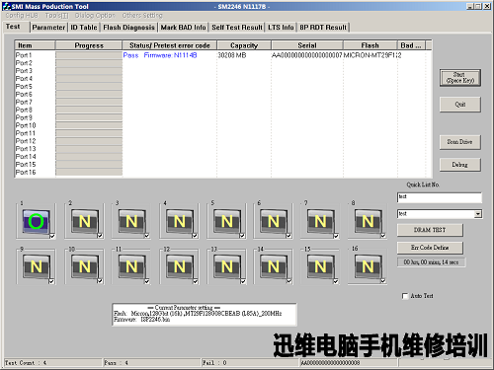Image resolution: width=494 pixels, height=370 pixels.
Task: Toggle port 10 enable checkbox
Action: [100, 281]
